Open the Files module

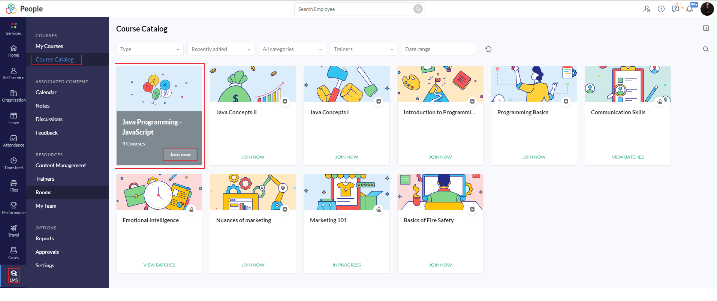pyautogui.click(x=13, y=186)
